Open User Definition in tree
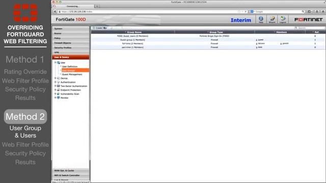The width and height of the screenshot is (326, 183). pyautogui.click(x=70, y=67)
